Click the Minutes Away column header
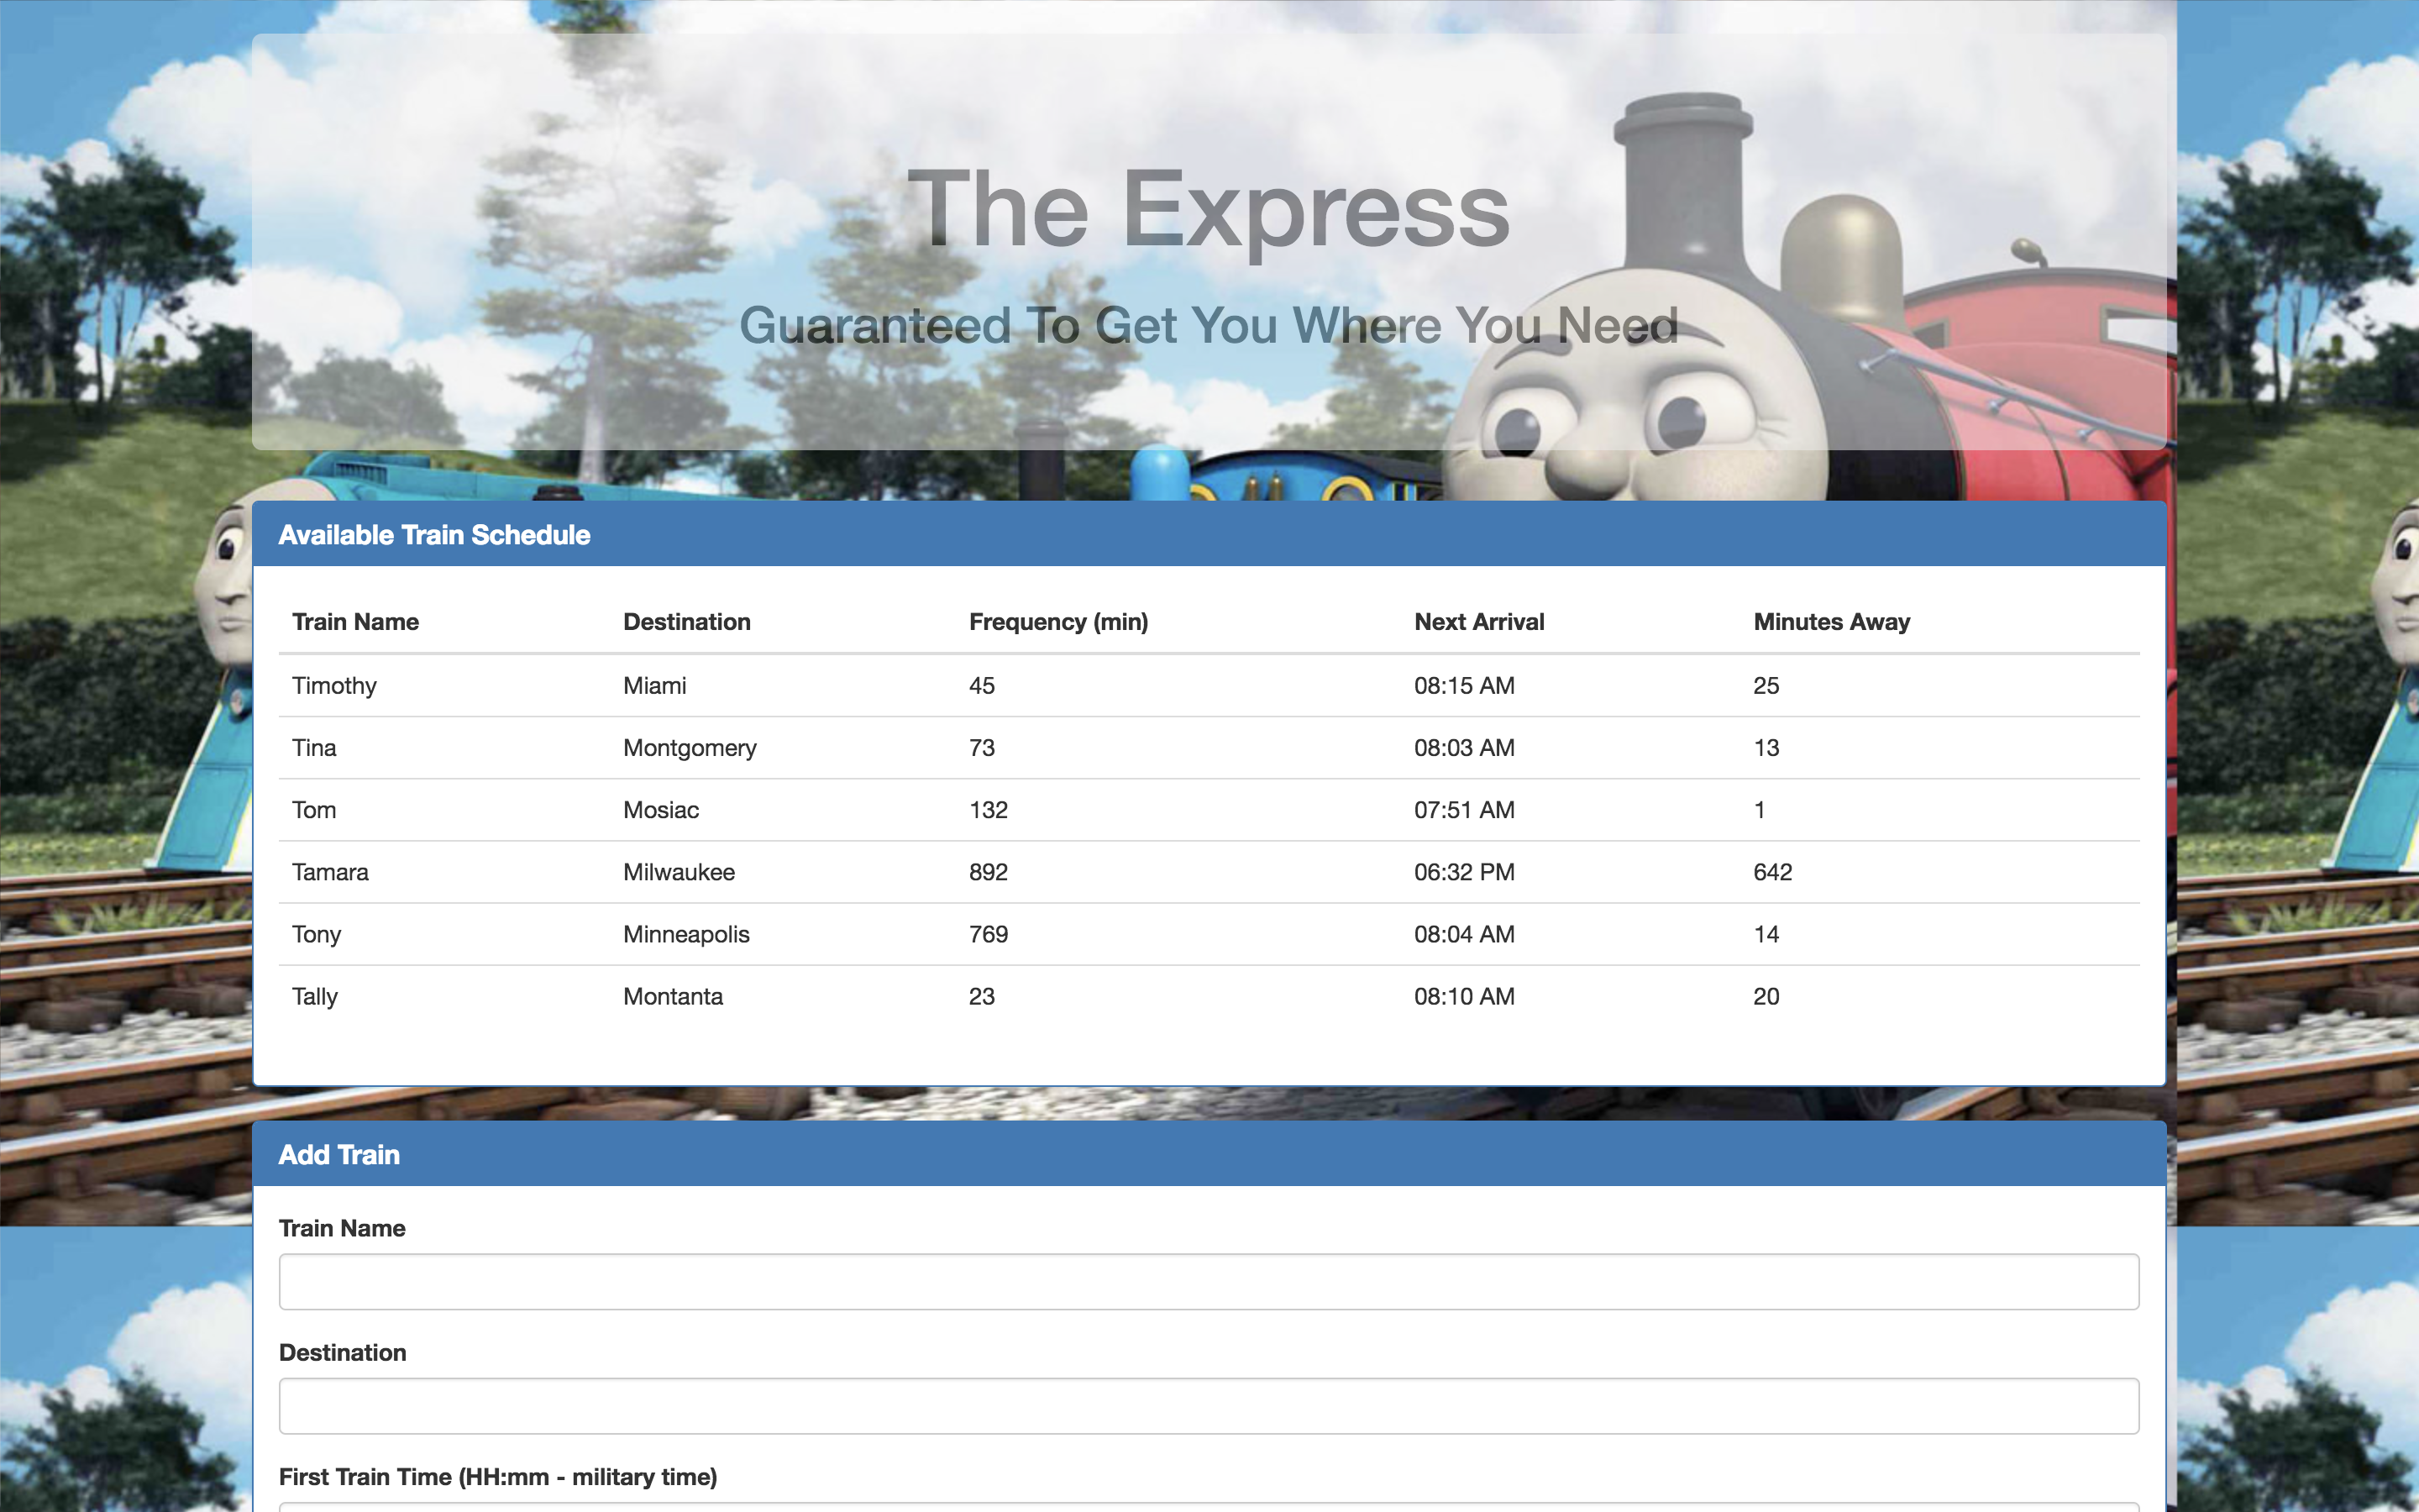This screenshot has height=1512, width=2419. (x=1831, y=622)
